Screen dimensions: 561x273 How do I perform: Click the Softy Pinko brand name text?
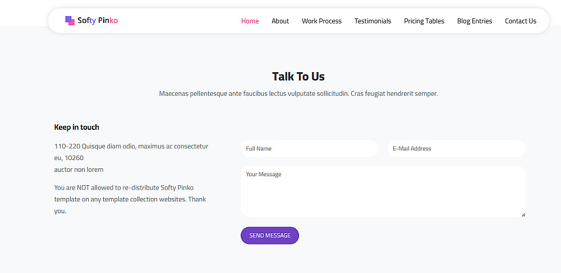(98, 21)
